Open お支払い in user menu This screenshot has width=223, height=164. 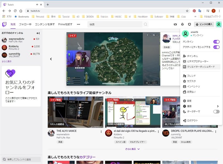pyautogui.click(x=201, y=92)
